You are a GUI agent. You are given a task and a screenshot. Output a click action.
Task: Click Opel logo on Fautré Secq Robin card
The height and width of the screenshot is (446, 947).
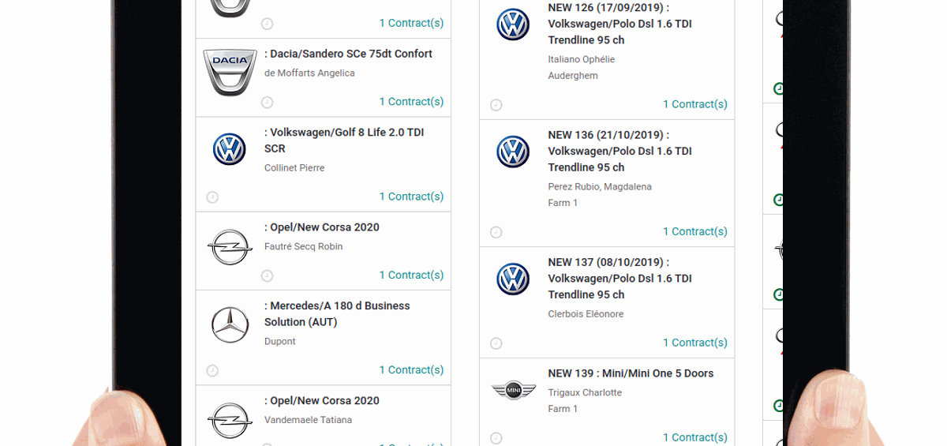pos(230,247)
